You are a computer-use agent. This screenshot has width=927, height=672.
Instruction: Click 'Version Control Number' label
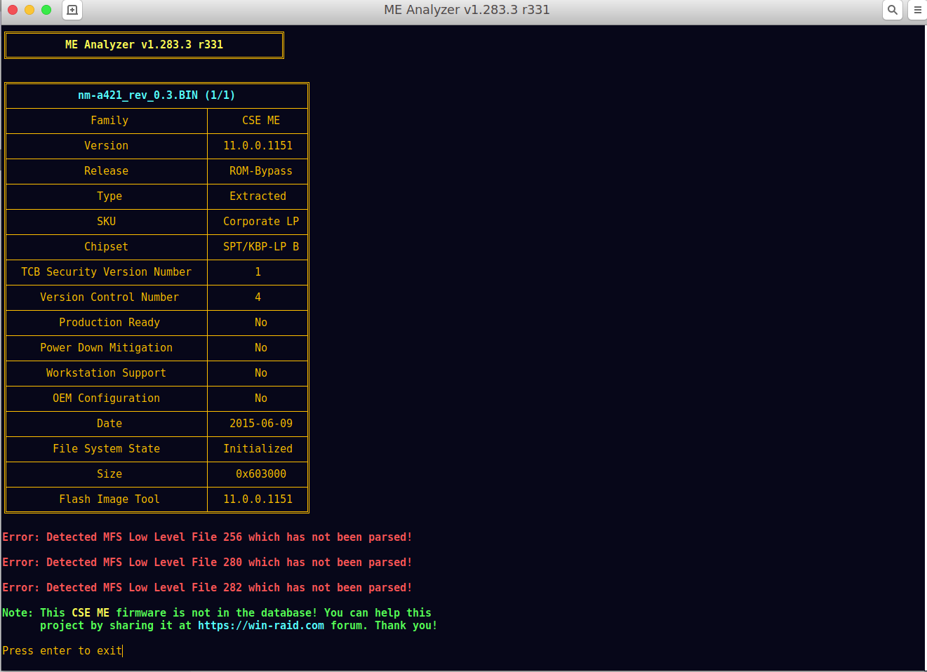click(x=109, y=297)
